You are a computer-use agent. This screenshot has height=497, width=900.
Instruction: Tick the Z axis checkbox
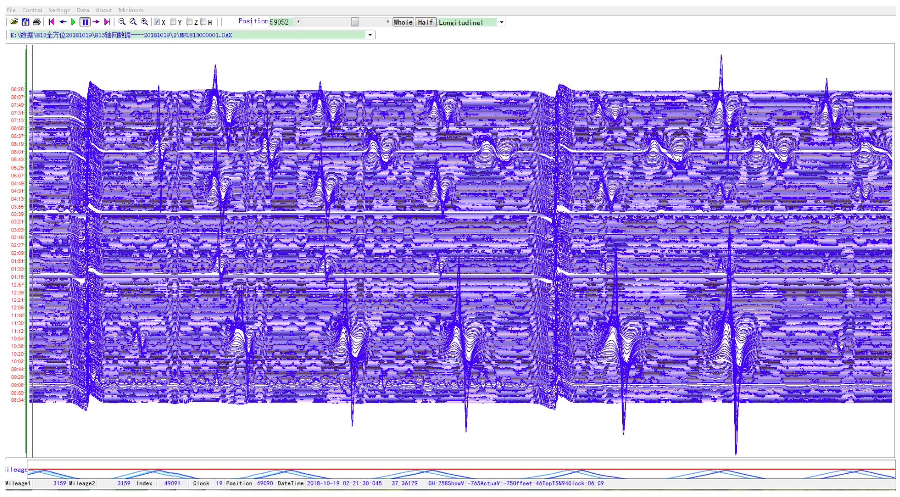[190, 22]
